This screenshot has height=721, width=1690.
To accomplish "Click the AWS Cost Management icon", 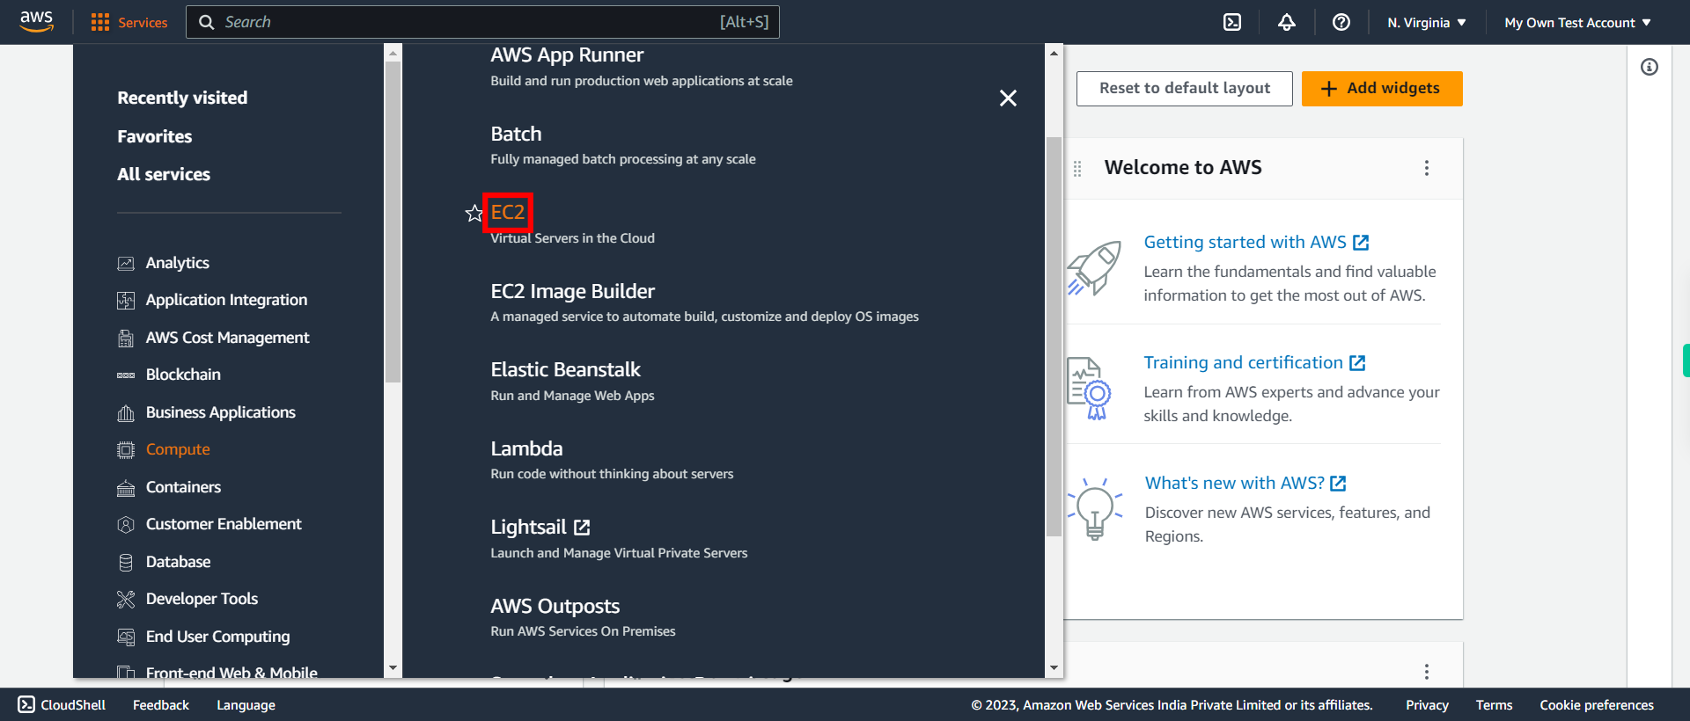I will (x=126, y=338).
